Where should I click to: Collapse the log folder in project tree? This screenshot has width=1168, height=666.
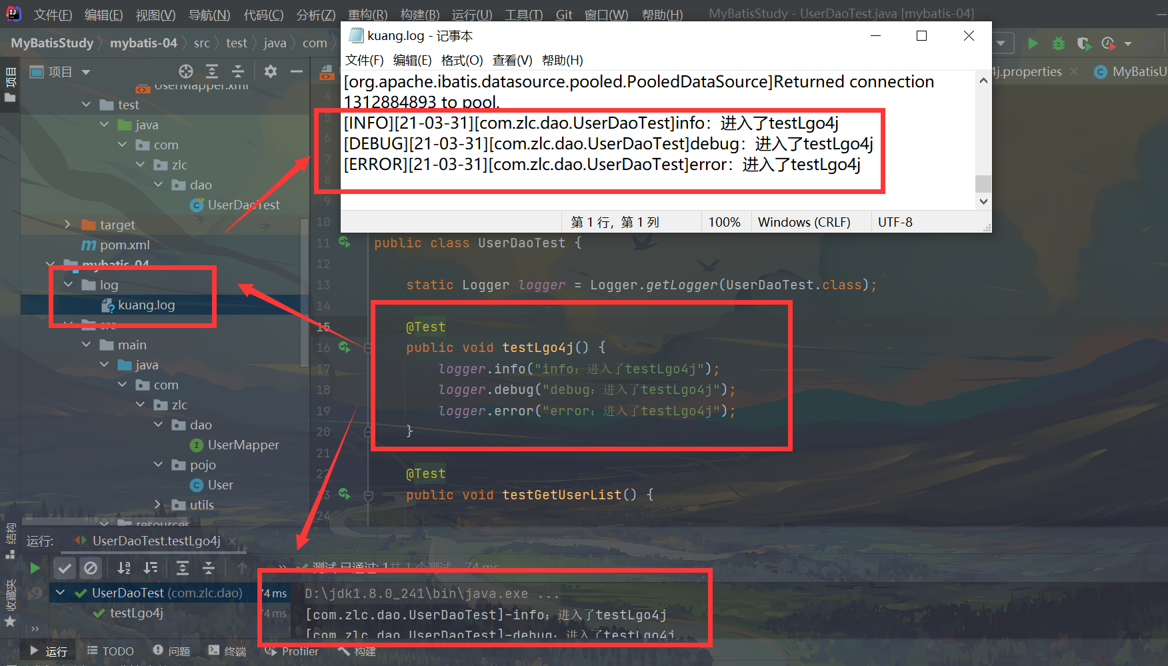(x=68, y=284)
